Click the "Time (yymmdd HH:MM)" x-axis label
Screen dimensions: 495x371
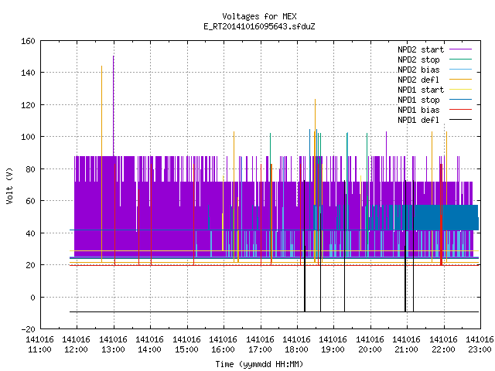(259, 364)
